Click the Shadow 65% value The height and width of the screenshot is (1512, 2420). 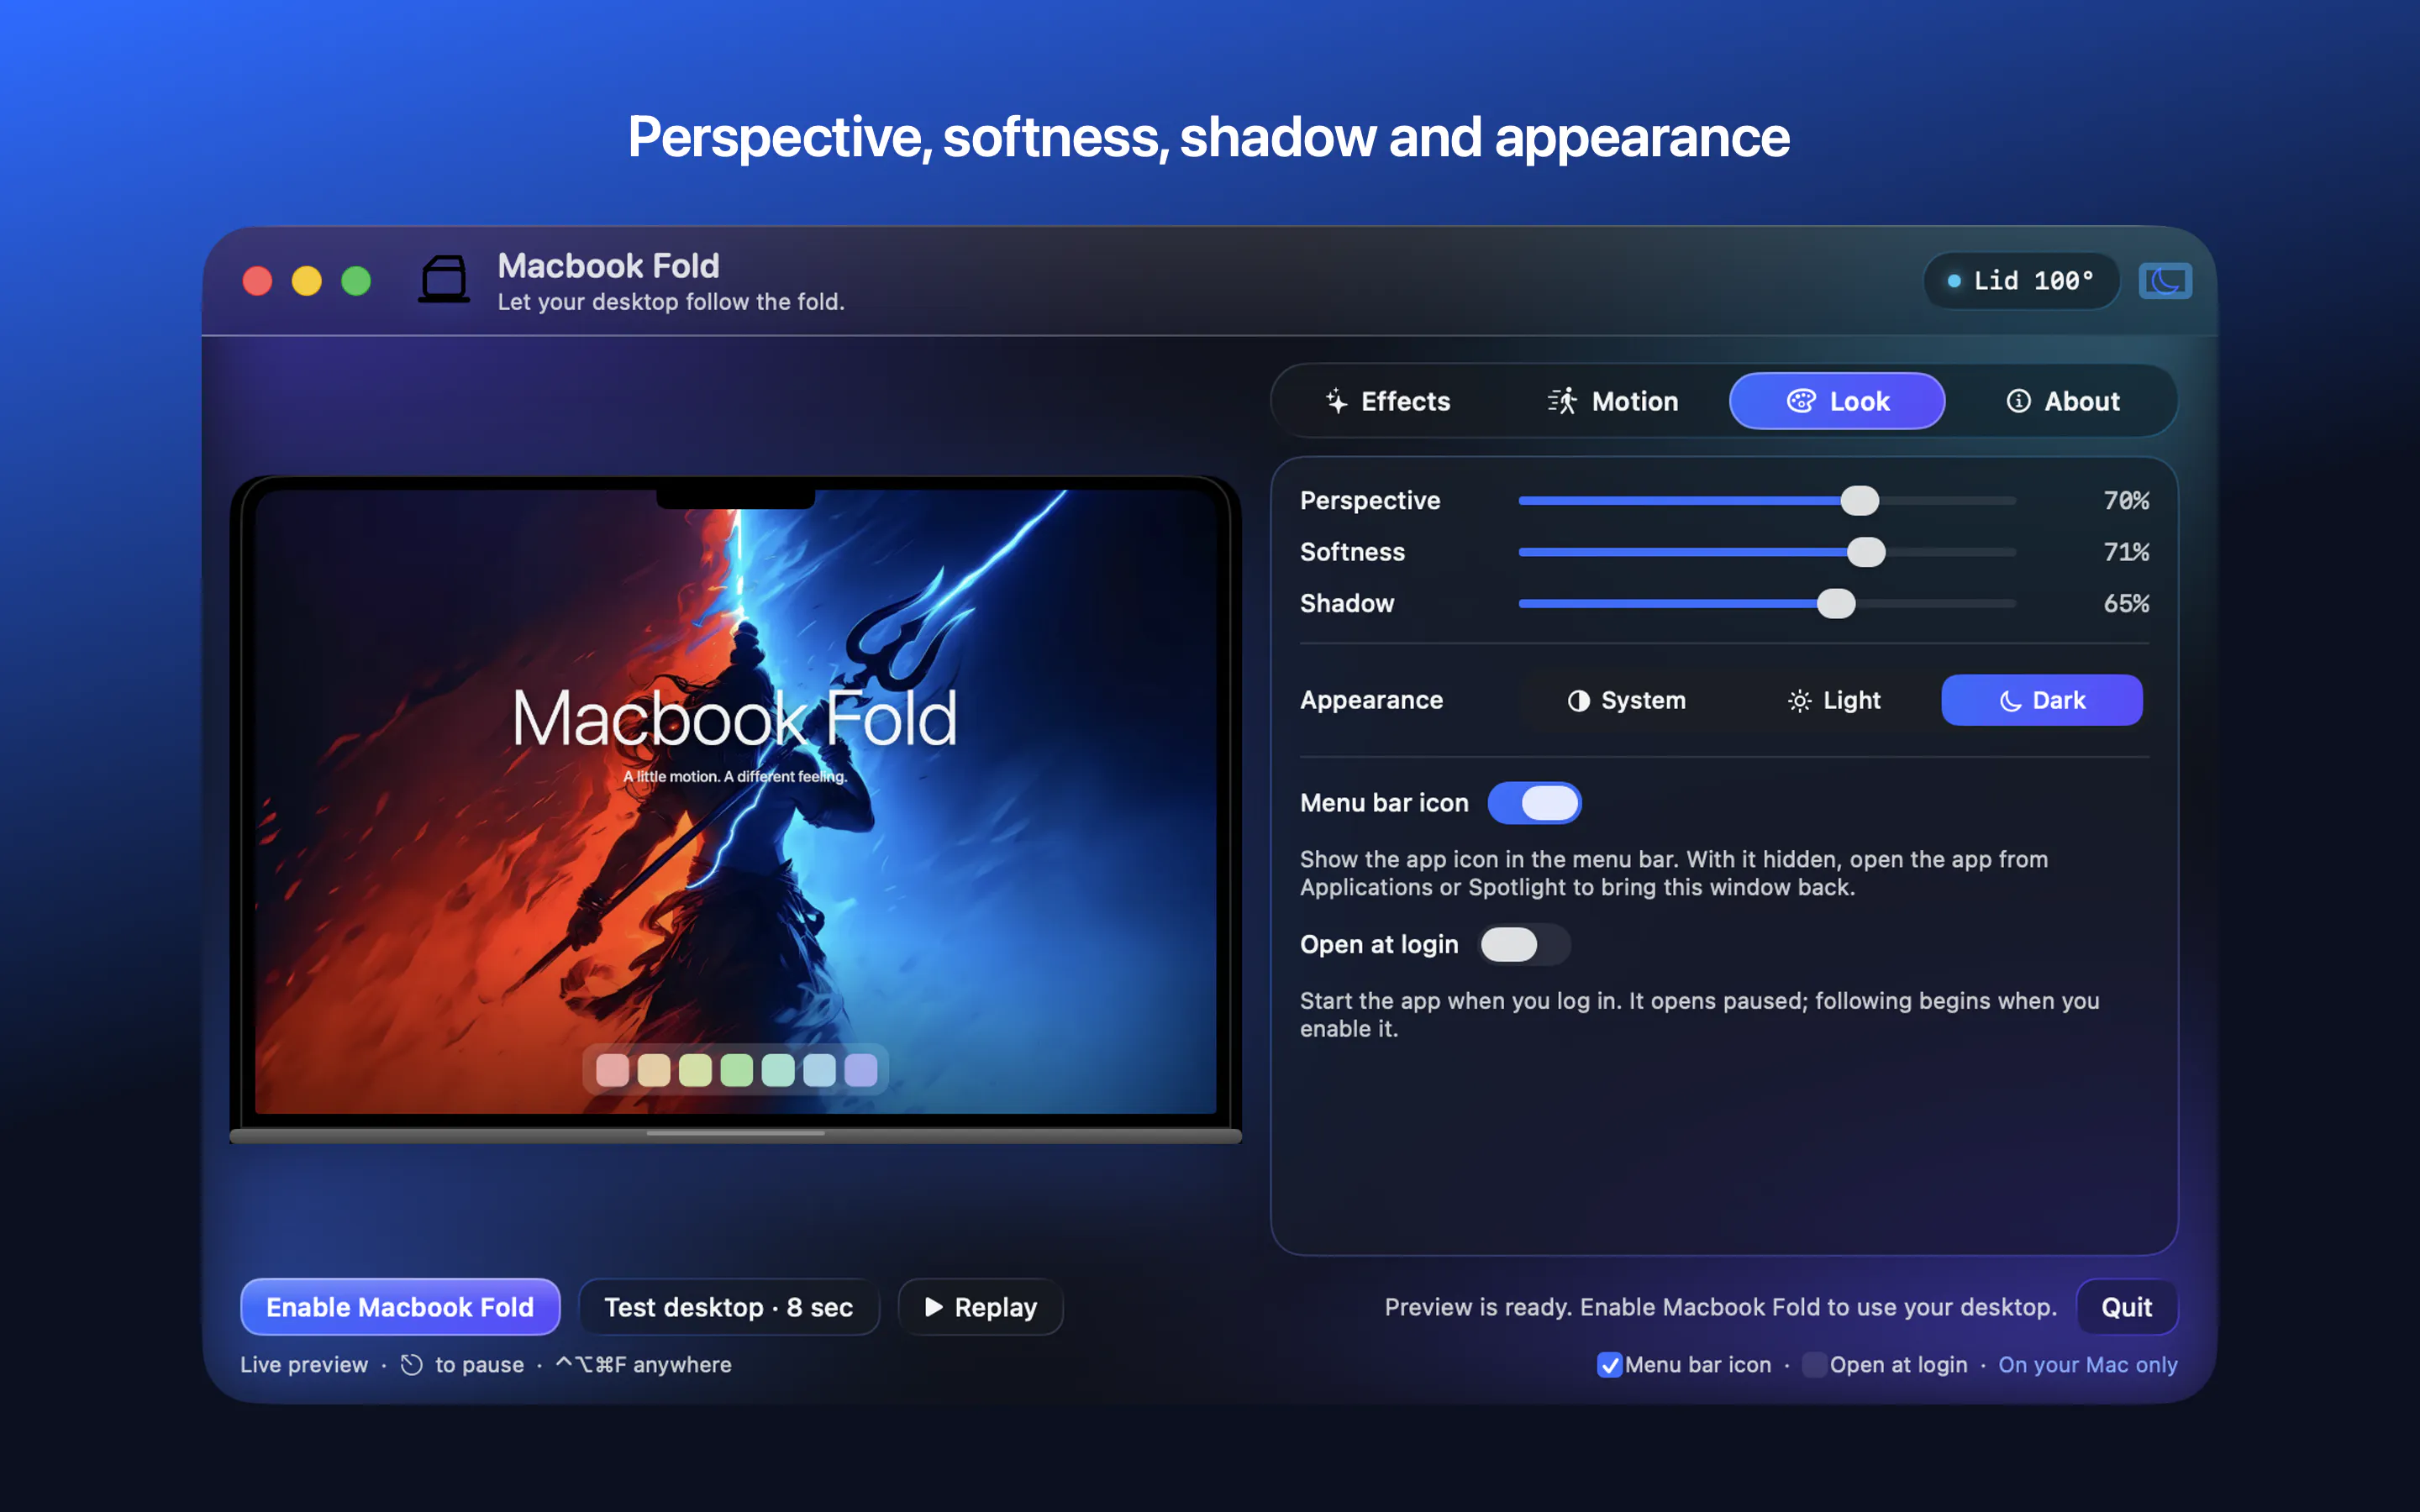point(2126,604)
